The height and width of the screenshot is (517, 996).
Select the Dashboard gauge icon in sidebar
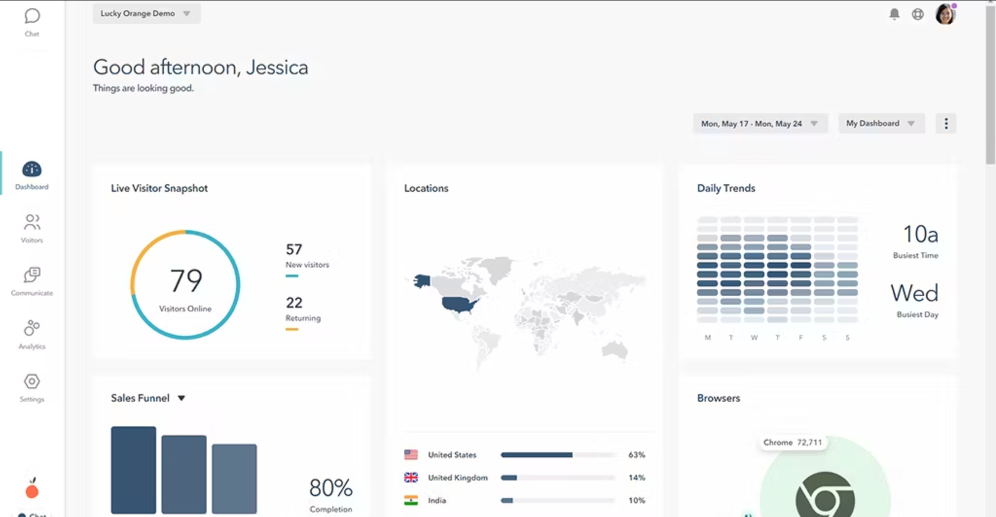point(32,170)
